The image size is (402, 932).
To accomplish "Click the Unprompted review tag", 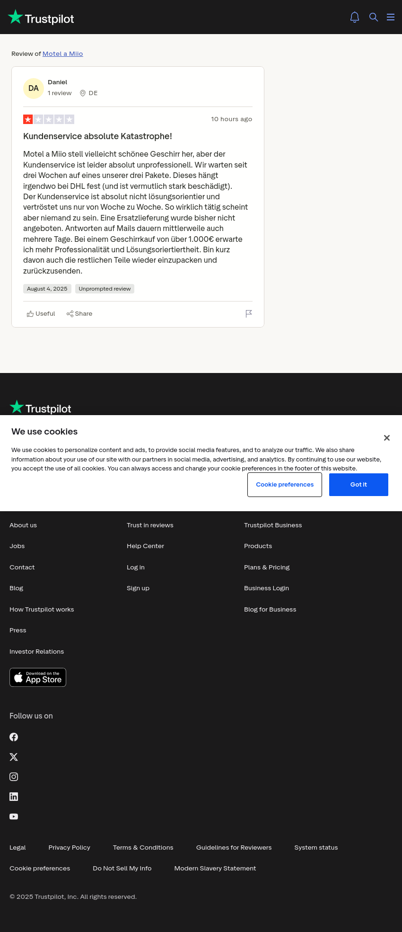I will (105, 289).
